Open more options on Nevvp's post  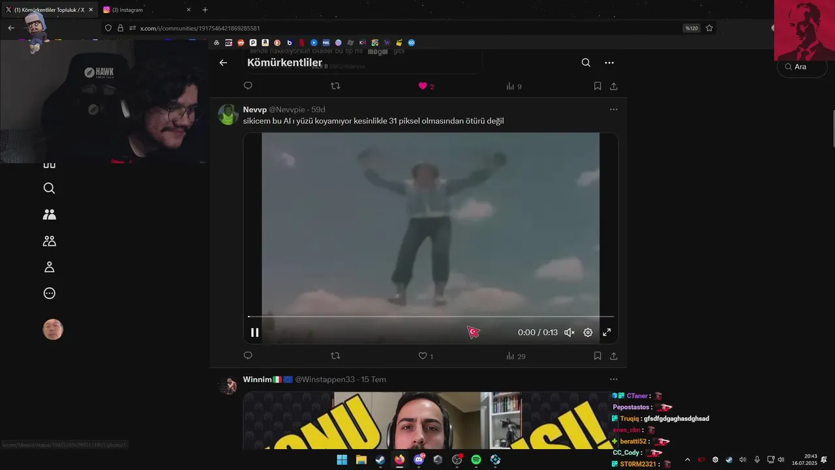(613, 110)
